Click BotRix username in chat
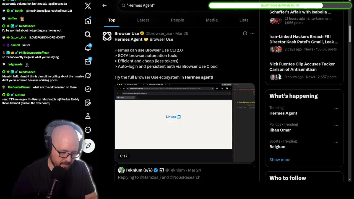Viewport: 354px width, 199px height. click(19, 11)
